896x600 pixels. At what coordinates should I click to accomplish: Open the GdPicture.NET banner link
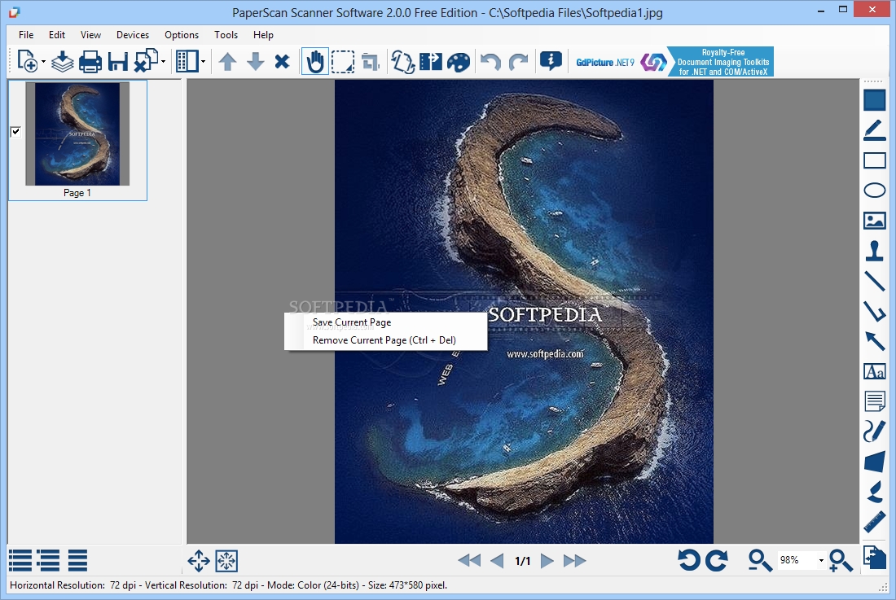pyautogui.click(x=674, y=62)
